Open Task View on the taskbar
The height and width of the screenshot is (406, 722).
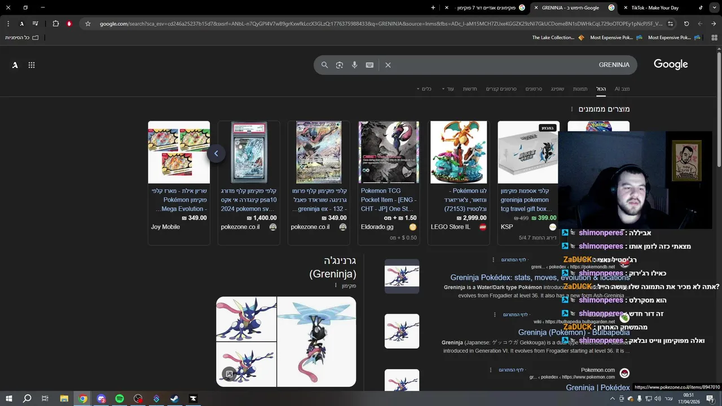[x=45, y=399]
